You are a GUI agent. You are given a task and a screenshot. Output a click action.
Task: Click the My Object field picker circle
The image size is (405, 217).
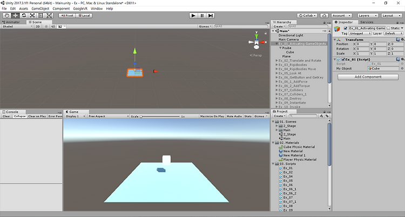point(402,69)
